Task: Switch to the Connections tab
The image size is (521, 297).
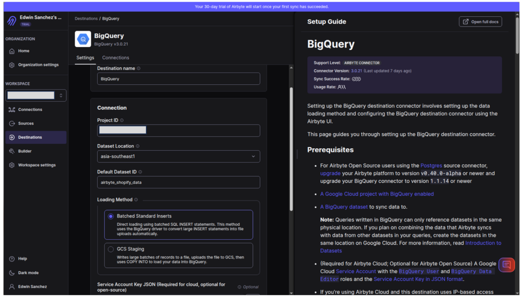Action: (115, 58)
